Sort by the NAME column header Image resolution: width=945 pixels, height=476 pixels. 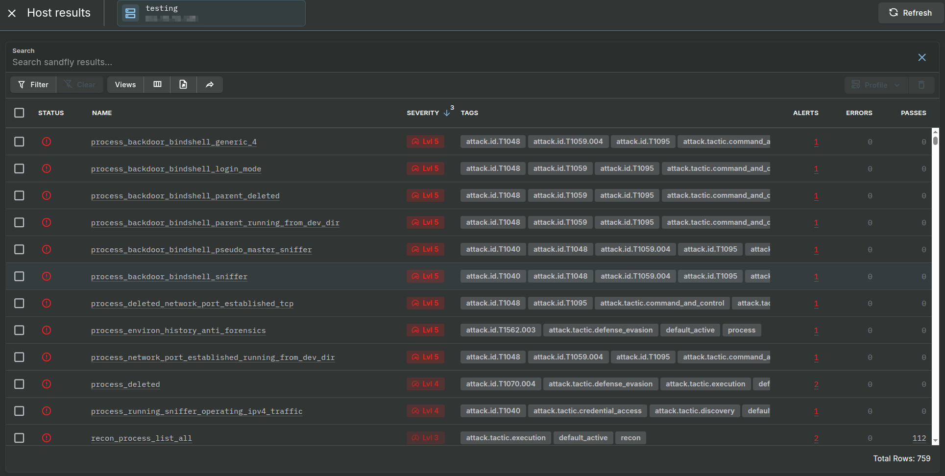pyautogui.click(x=102, y=113)
